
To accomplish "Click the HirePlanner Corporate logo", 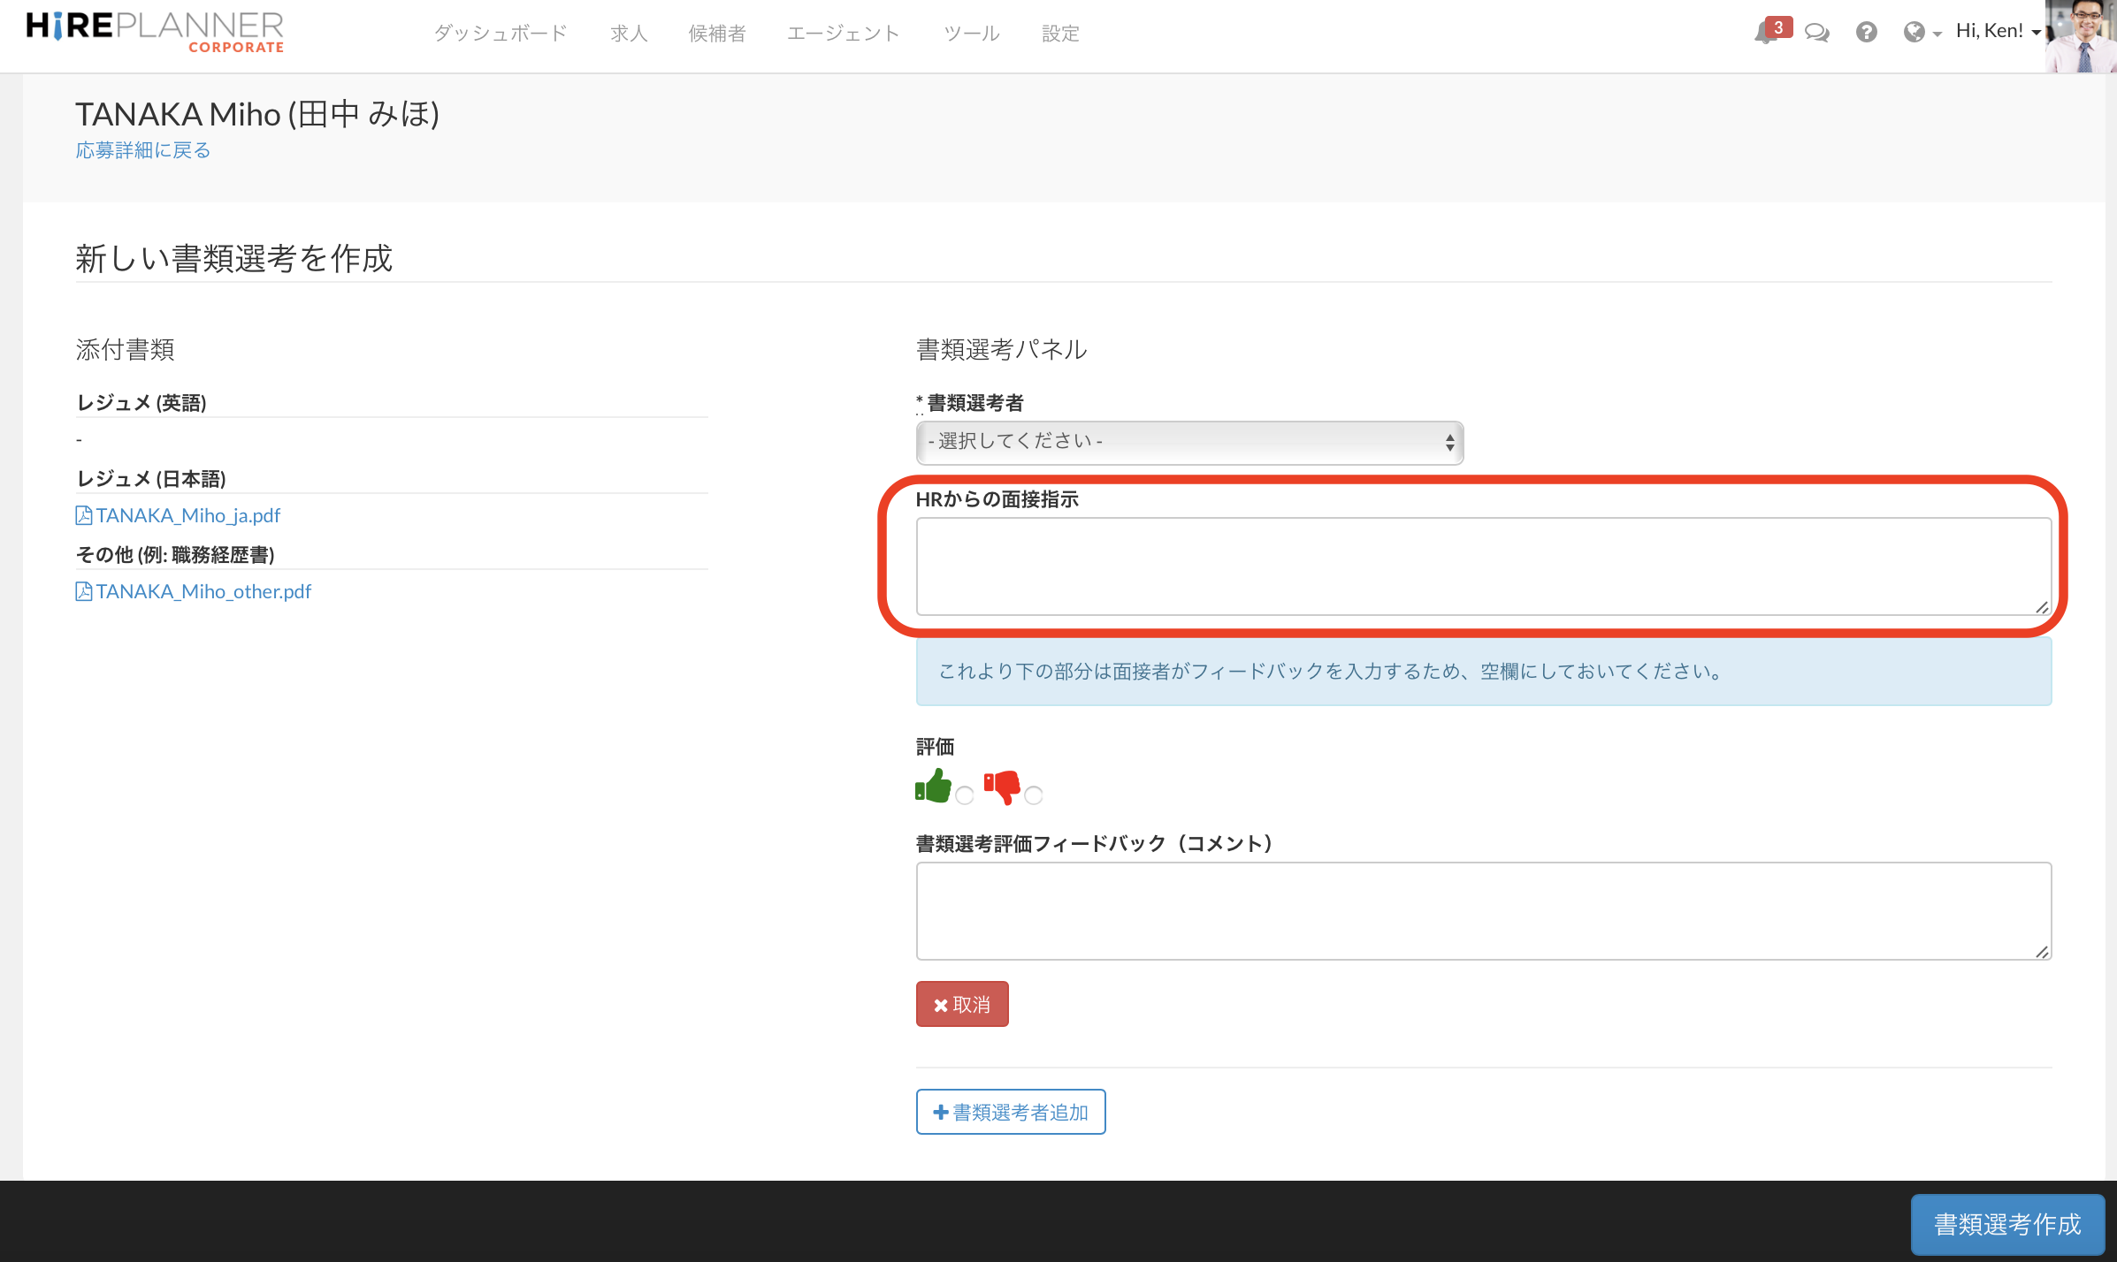I will pos(156,32).
